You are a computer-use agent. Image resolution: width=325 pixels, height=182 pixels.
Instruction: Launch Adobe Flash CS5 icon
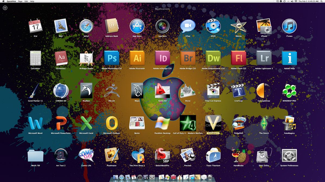[x=239, y=58]
